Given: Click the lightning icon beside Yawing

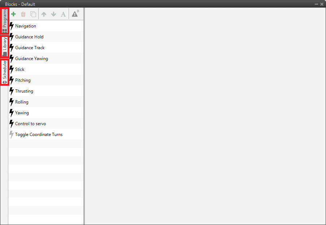Looking at the screenshot, I should [12, 113].
